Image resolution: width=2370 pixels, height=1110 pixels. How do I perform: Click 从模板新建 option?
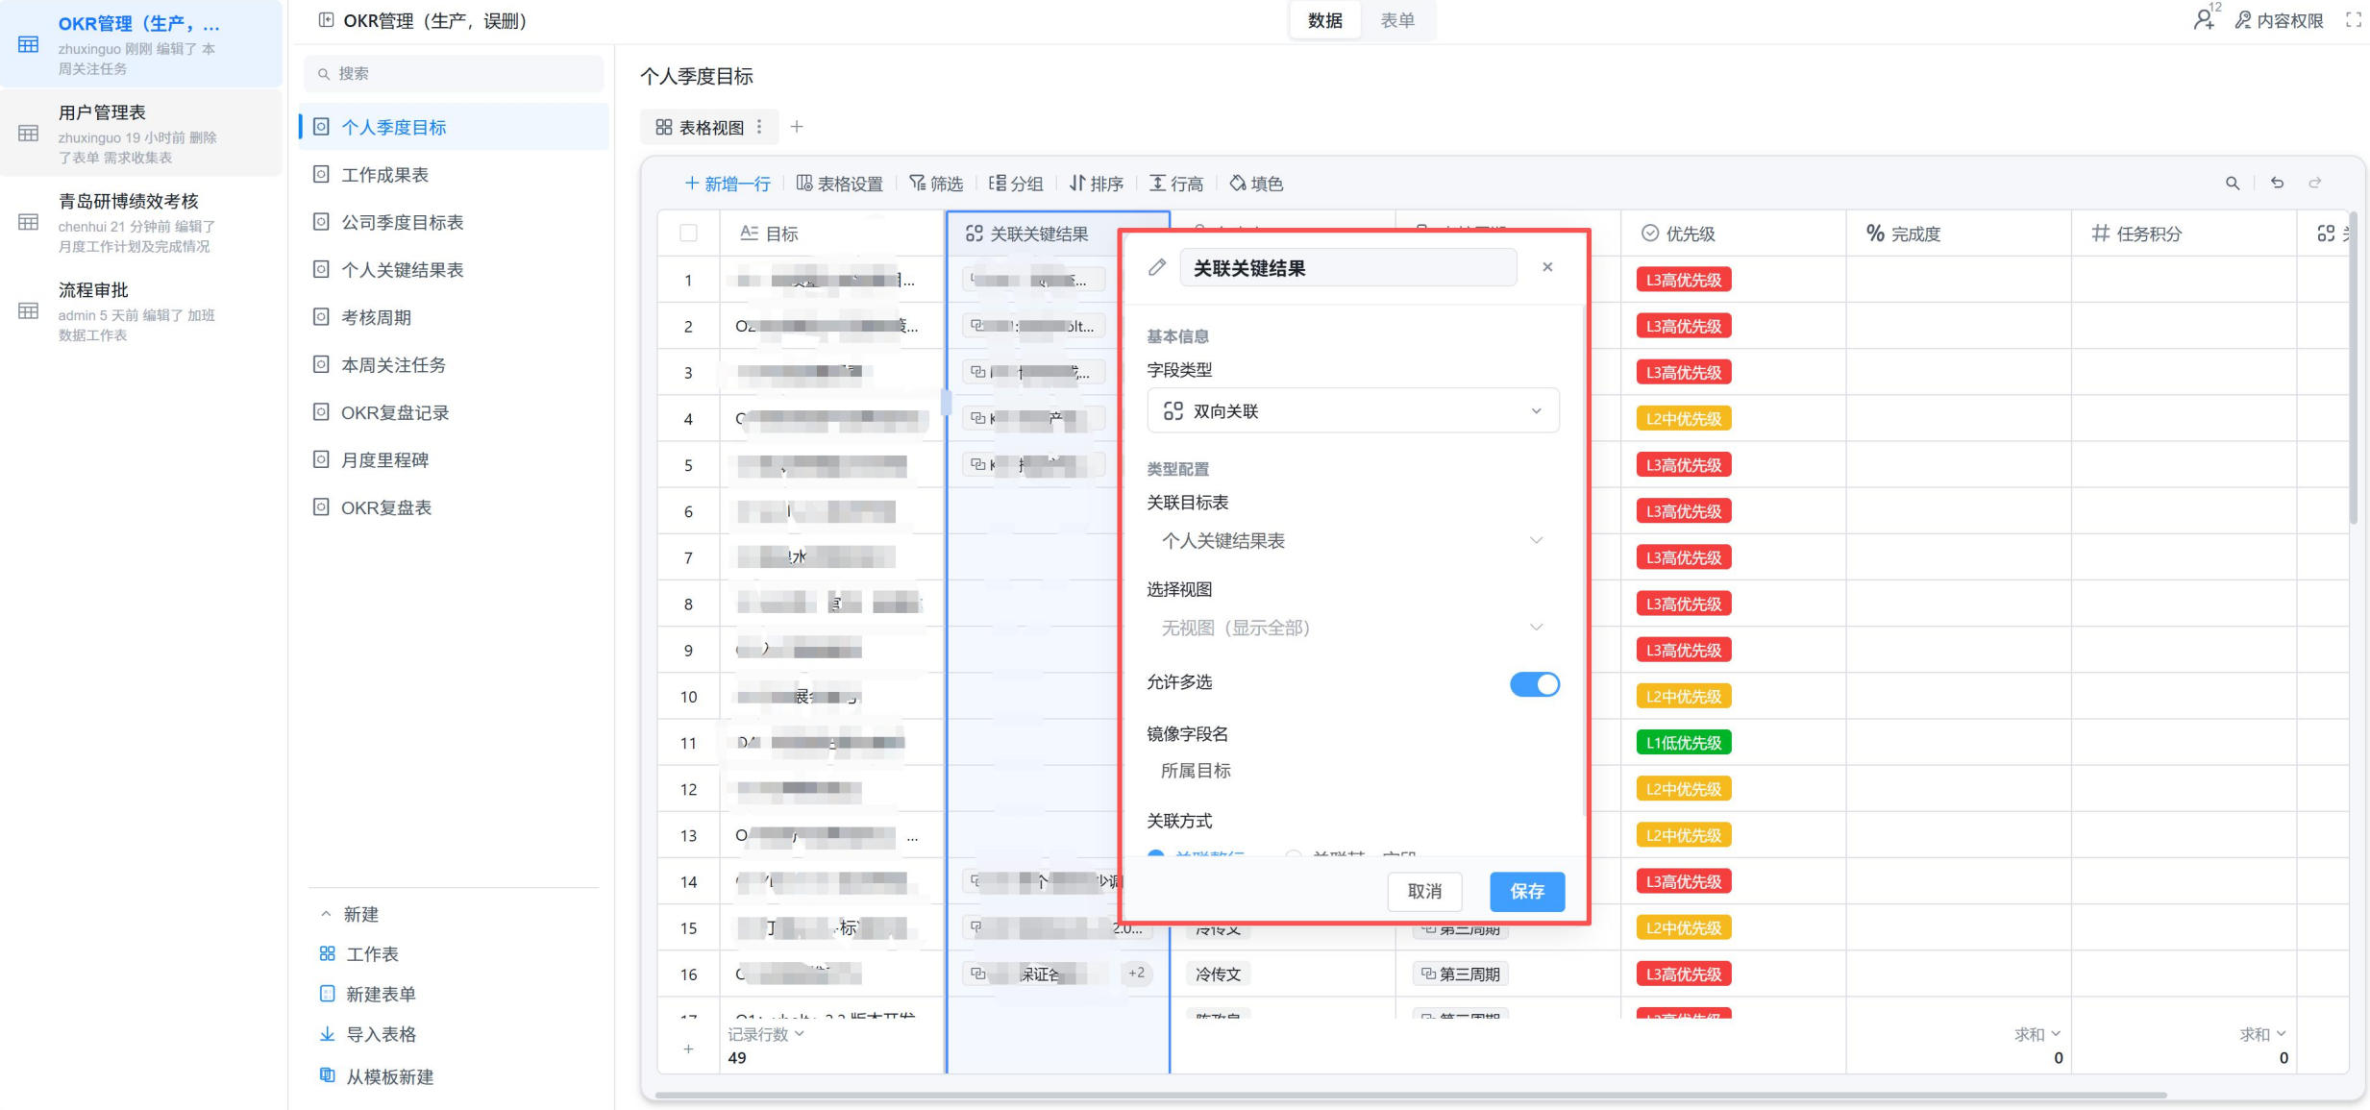click(x=376, y=1077)
